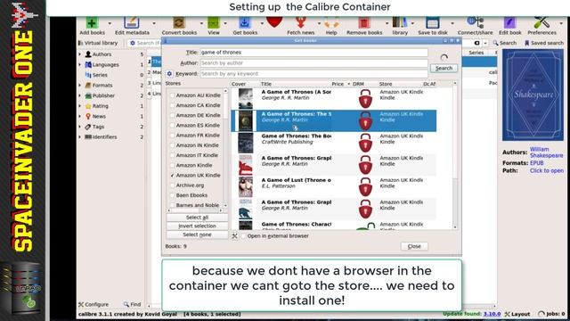The width and height of the screenshot is (570, 321).
Task: Expand the News category
Action: 80,116
